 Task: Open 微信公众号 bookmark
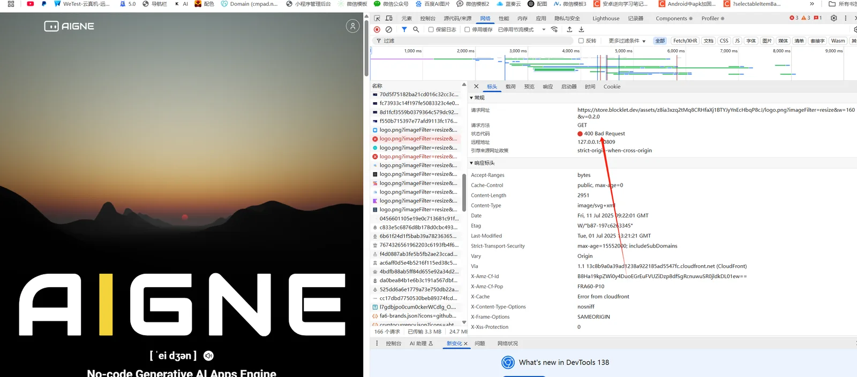392,4
